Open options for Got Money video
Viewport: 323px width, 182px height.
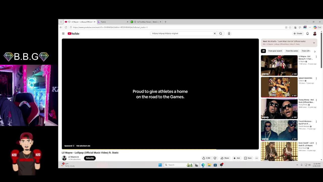pyautogui.click(x=316, y=57)
